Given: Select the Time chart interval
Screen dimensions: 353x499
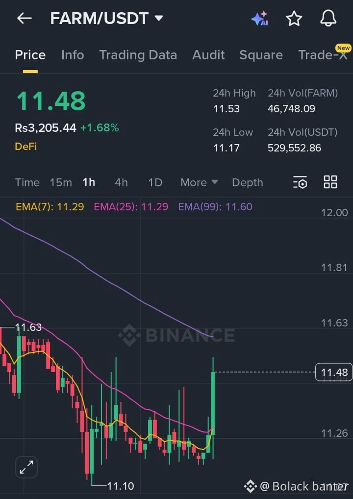Looking at the screenshot, I should click(27, 183).
